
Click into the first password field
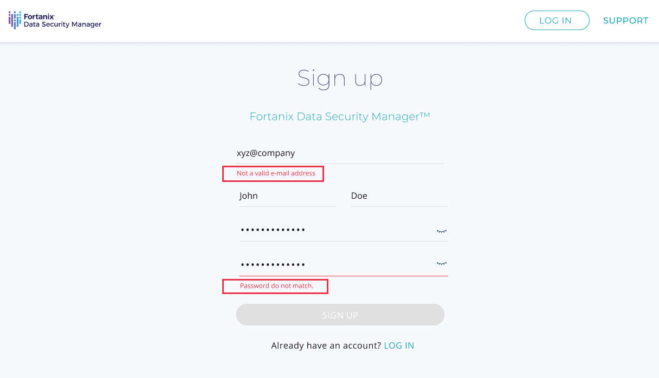coord(336,230)
